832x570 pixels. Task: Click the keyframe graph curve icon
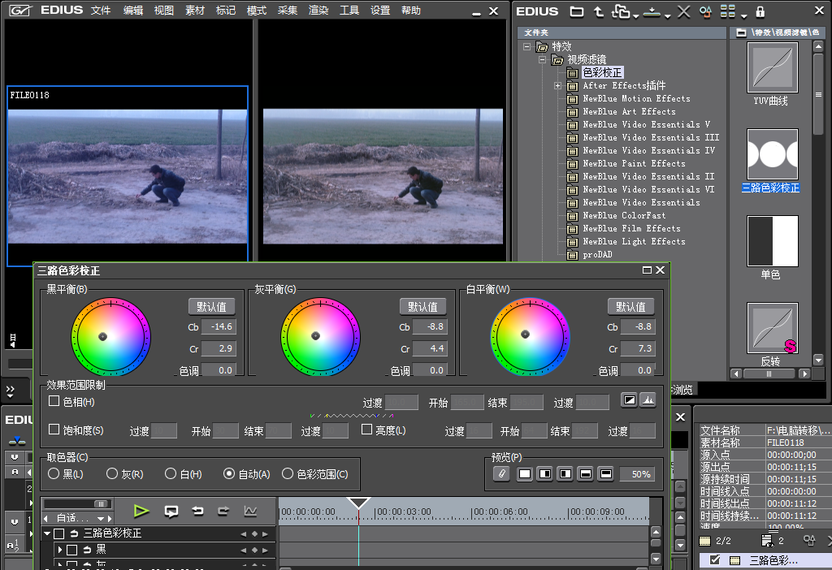click(x=250, y=511)
